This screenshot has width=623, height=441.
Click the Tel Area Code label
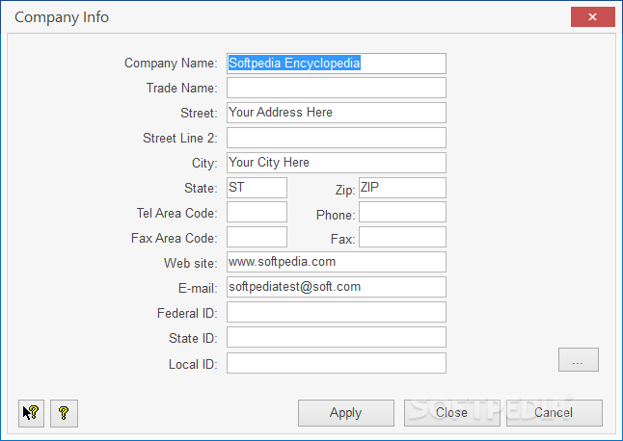point(177,213)
